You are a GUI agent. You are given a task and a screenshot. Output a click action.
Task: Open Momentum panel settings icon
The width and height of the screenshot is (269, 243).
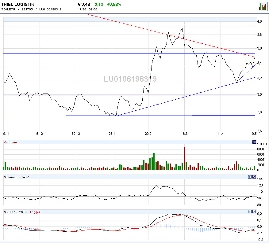click(x=250, y=177)
